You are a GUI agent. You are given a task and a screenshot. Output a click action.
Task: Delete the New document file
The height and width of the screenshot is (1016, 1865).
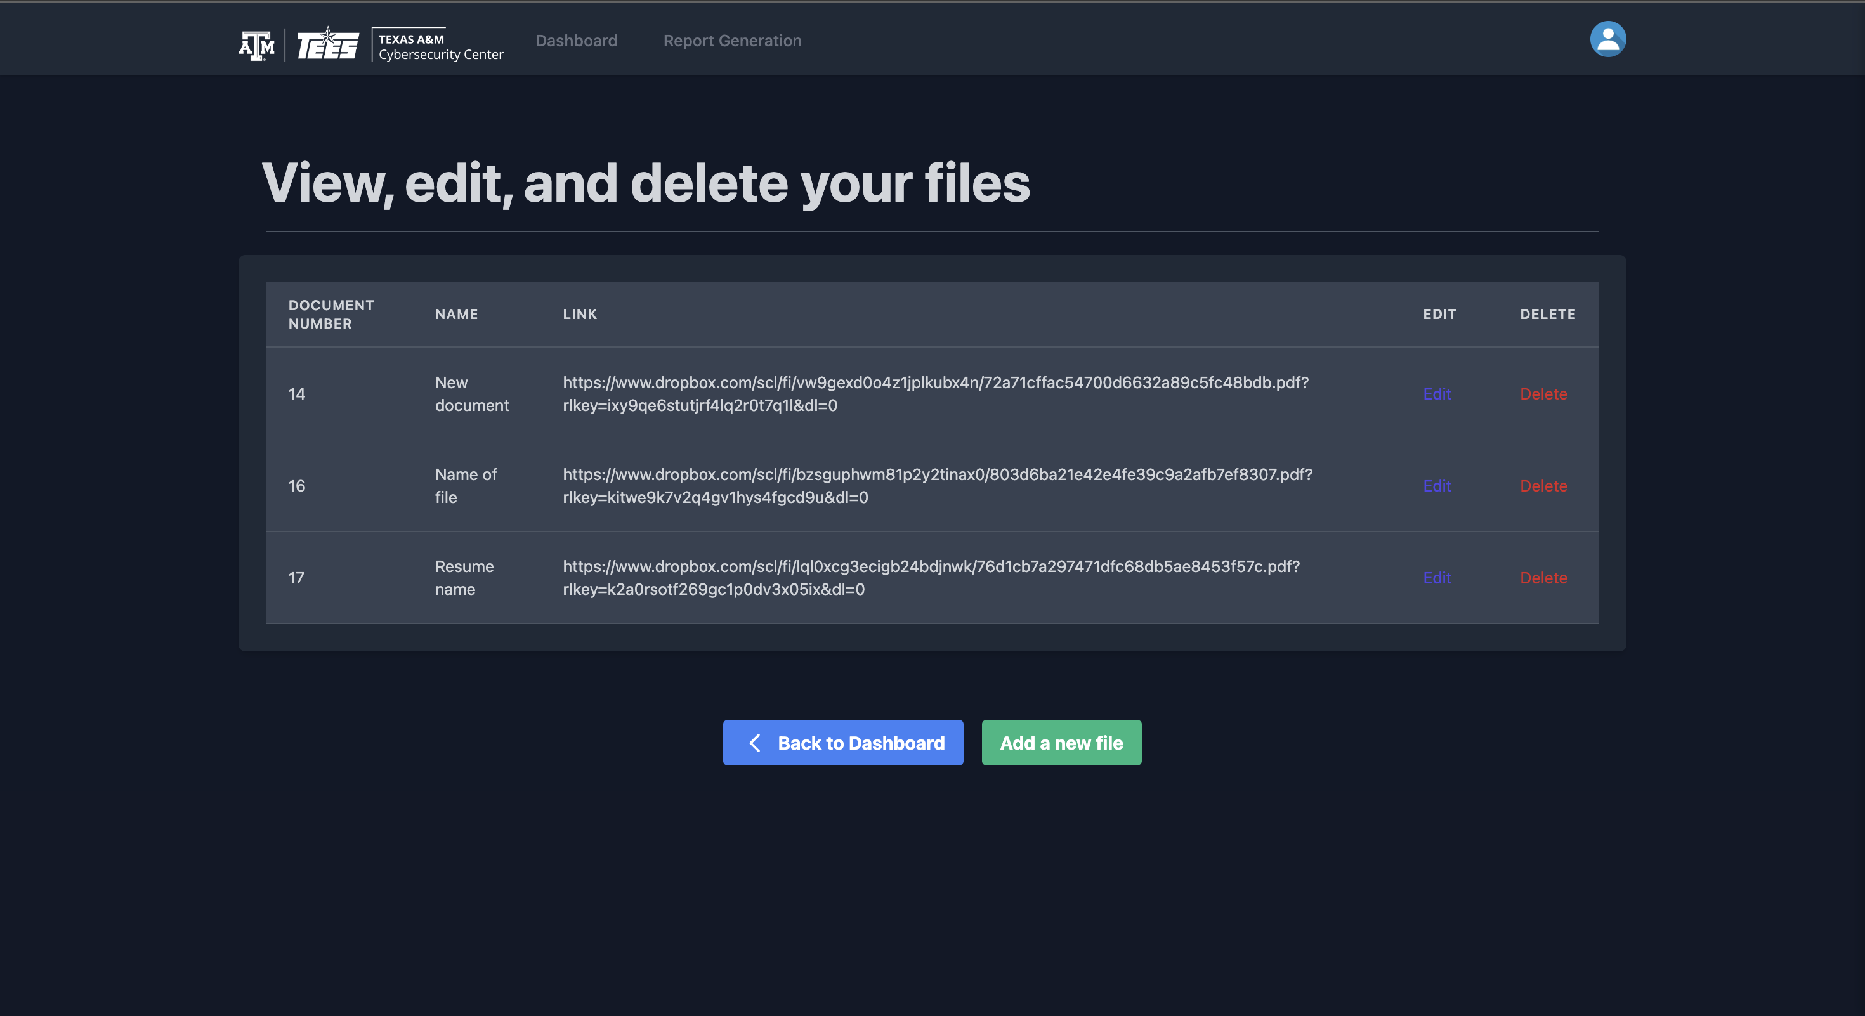(x=1543, y=394)
